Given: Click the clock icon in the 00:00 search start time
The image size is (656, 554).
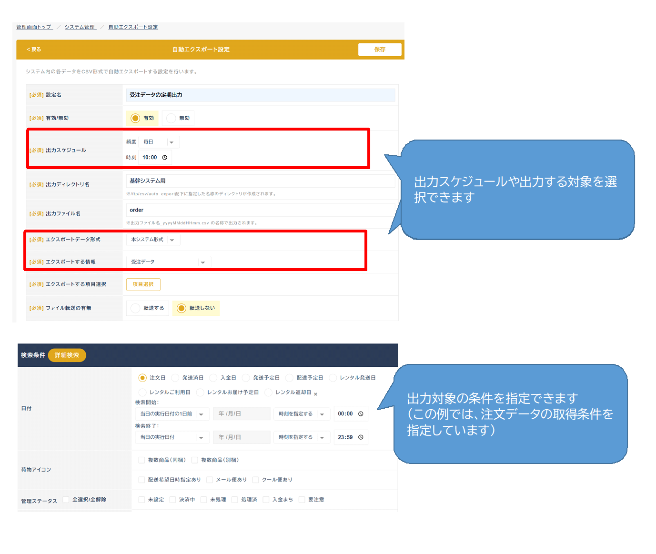Looking at the screenshot, I should point(361,414).
